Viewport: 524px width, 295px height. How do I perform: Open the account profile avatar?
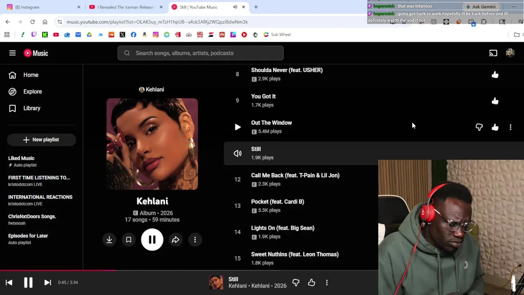click(x=510, y=53)
